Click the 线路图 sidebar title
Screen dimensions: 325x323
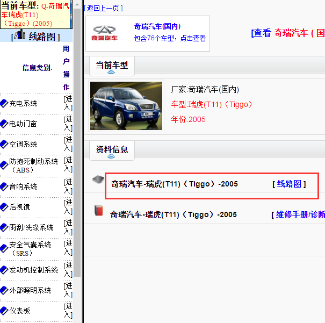[42, 37]
